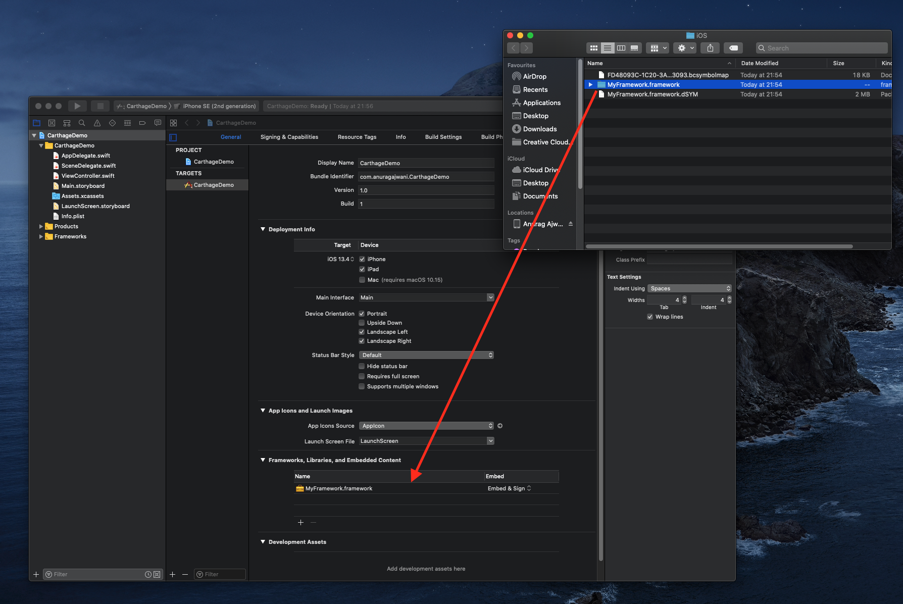Open Finder share menu icon
The width and height of the screenshot is (903, 604).
(710, 48)
